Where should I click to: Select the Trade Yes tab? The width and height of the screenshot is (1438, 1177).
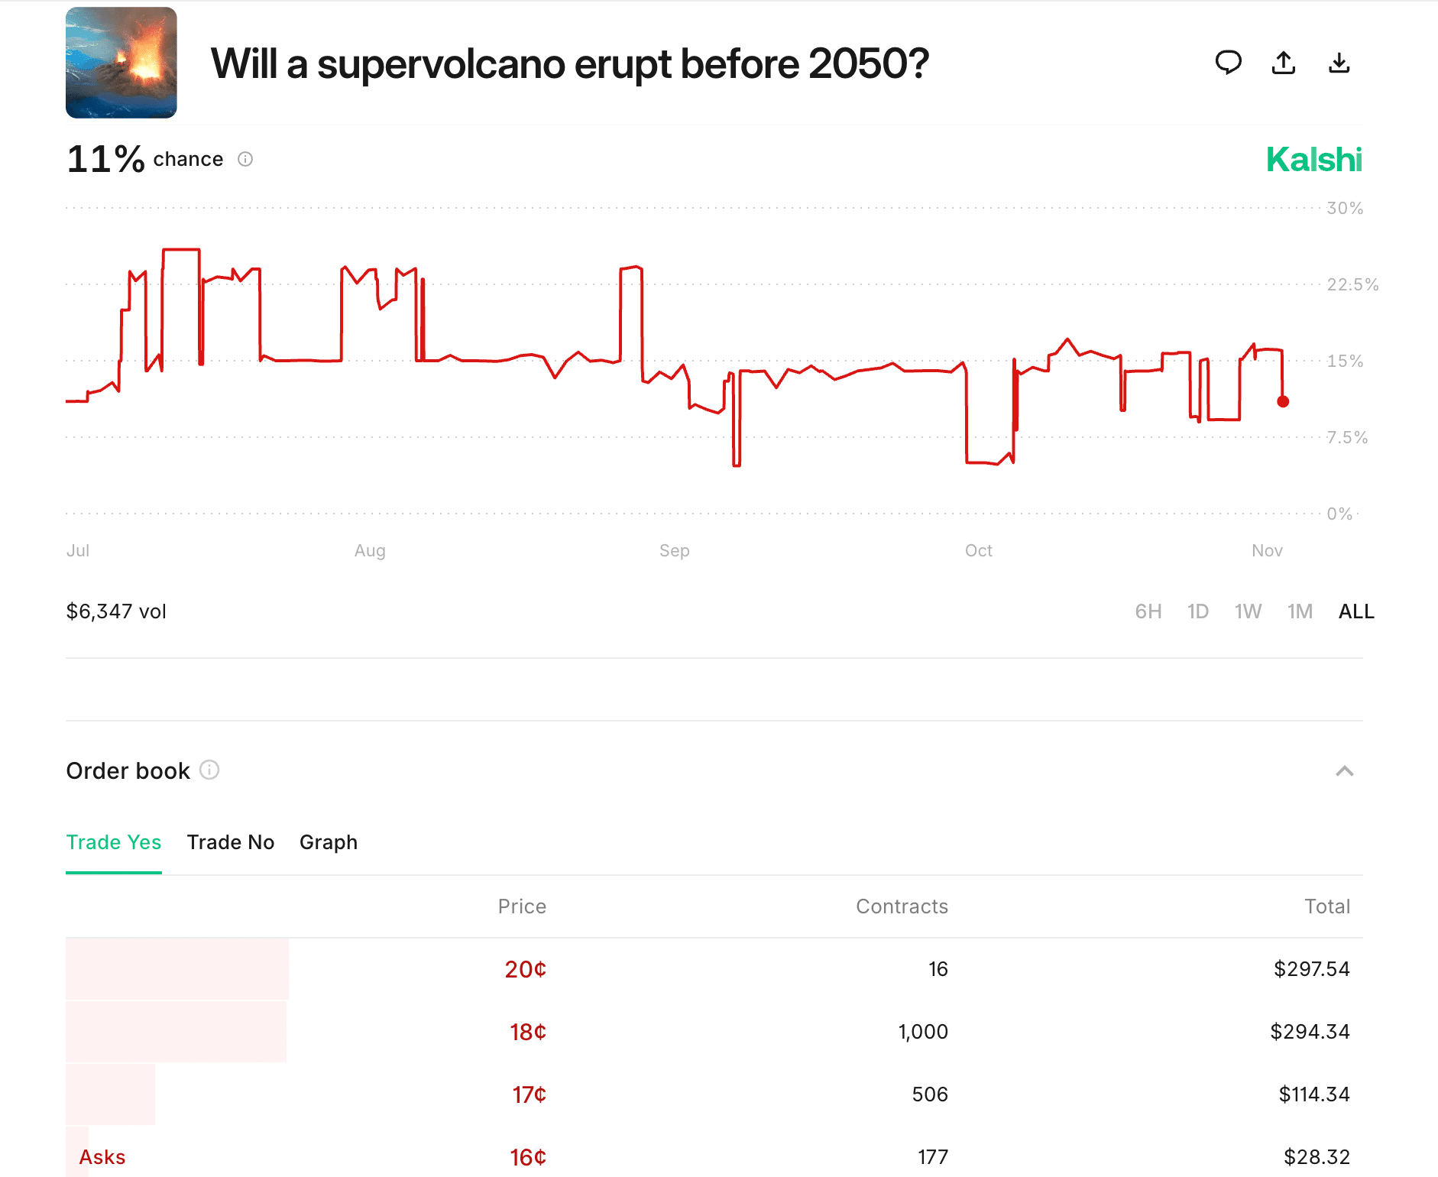pyautogui.click(x=114, y=842)
